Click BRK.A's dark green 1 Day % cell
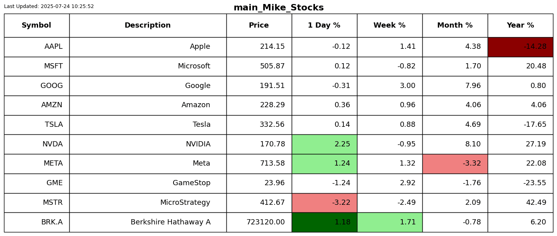This screenshot has width=557, height=236. [x=324, y=222]
